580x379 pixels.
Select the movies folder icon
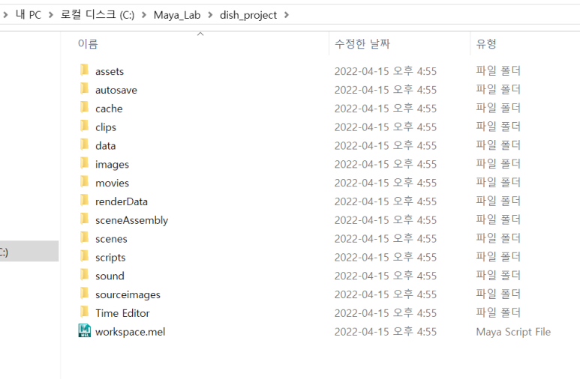84,182
